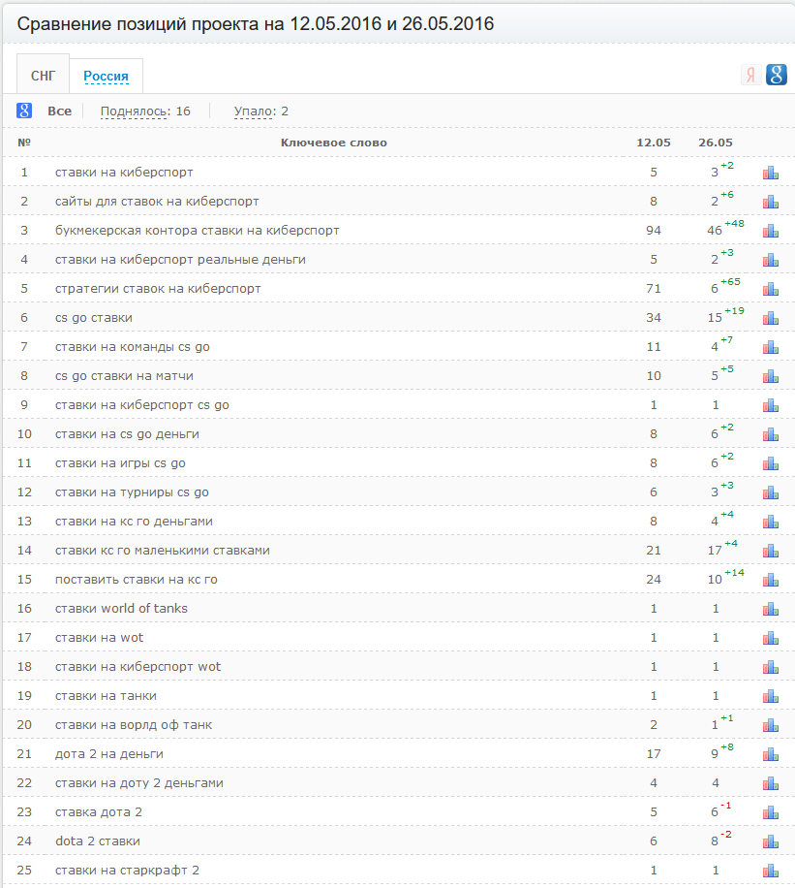Viewport: 795px width, 888px height.
Task: Select the Google search engine icon at top right
Action: tap(776, 75)
